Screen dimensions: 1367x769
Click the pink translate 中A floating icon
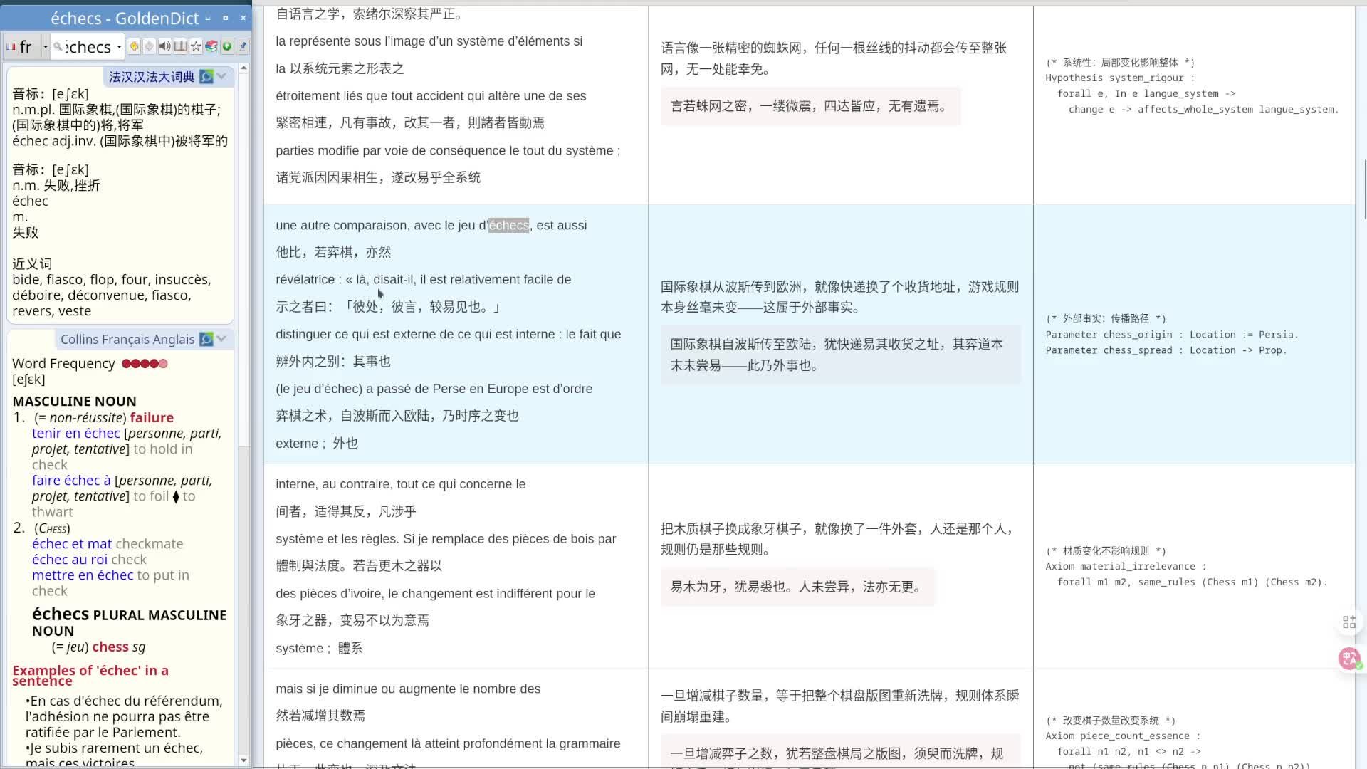(x=1349, y=659)
